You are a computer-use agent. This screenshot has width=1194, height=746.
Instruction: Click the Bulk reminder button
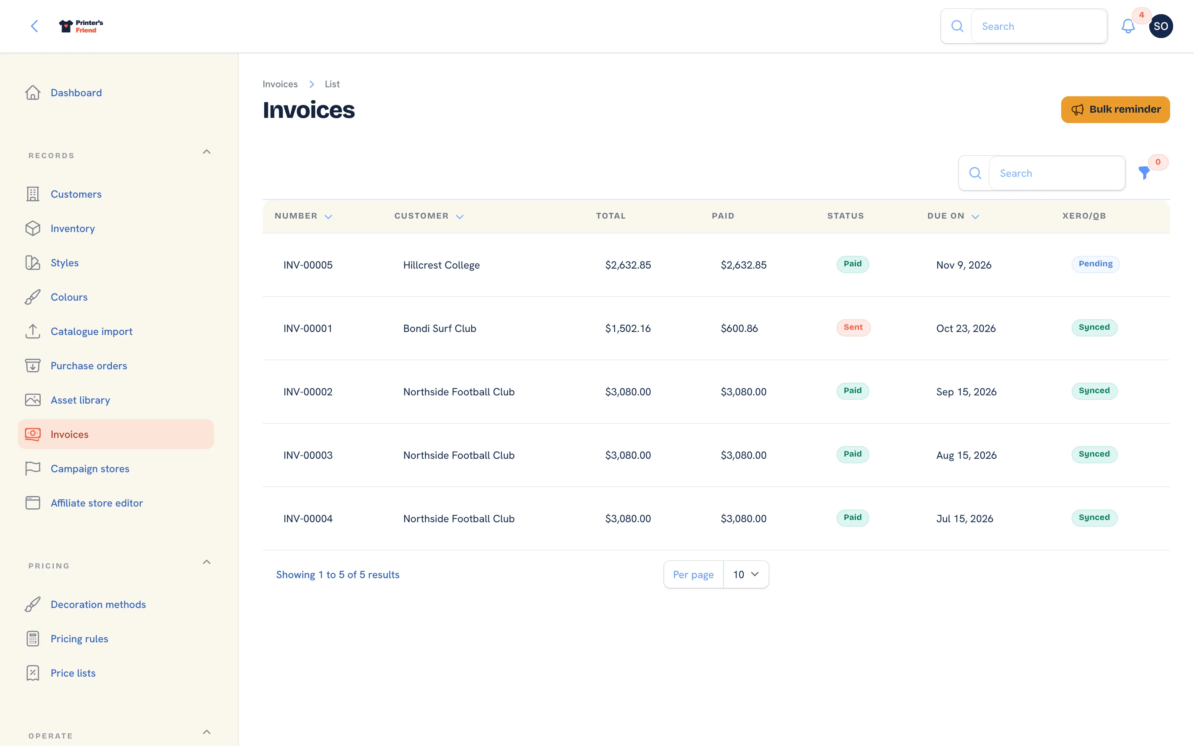click(1115, 110)
